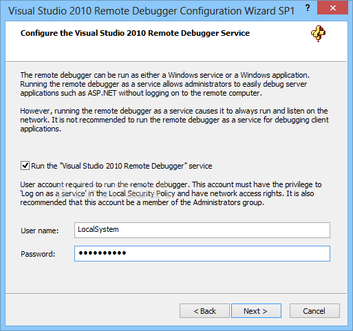Close the Configuration Wizard window
This screenshot has width=353, height=331.
point(332,8)
